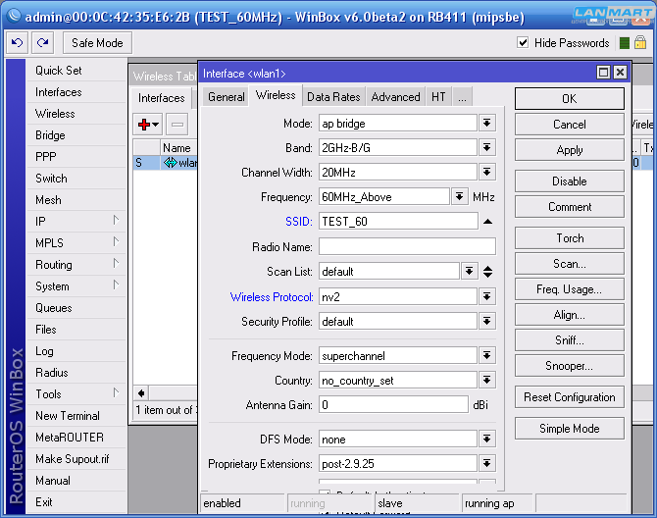Viewport: 657px width, 518px height.
Task: Collapse the SSID field with the up arrow
Action: [x=487, y=222]
